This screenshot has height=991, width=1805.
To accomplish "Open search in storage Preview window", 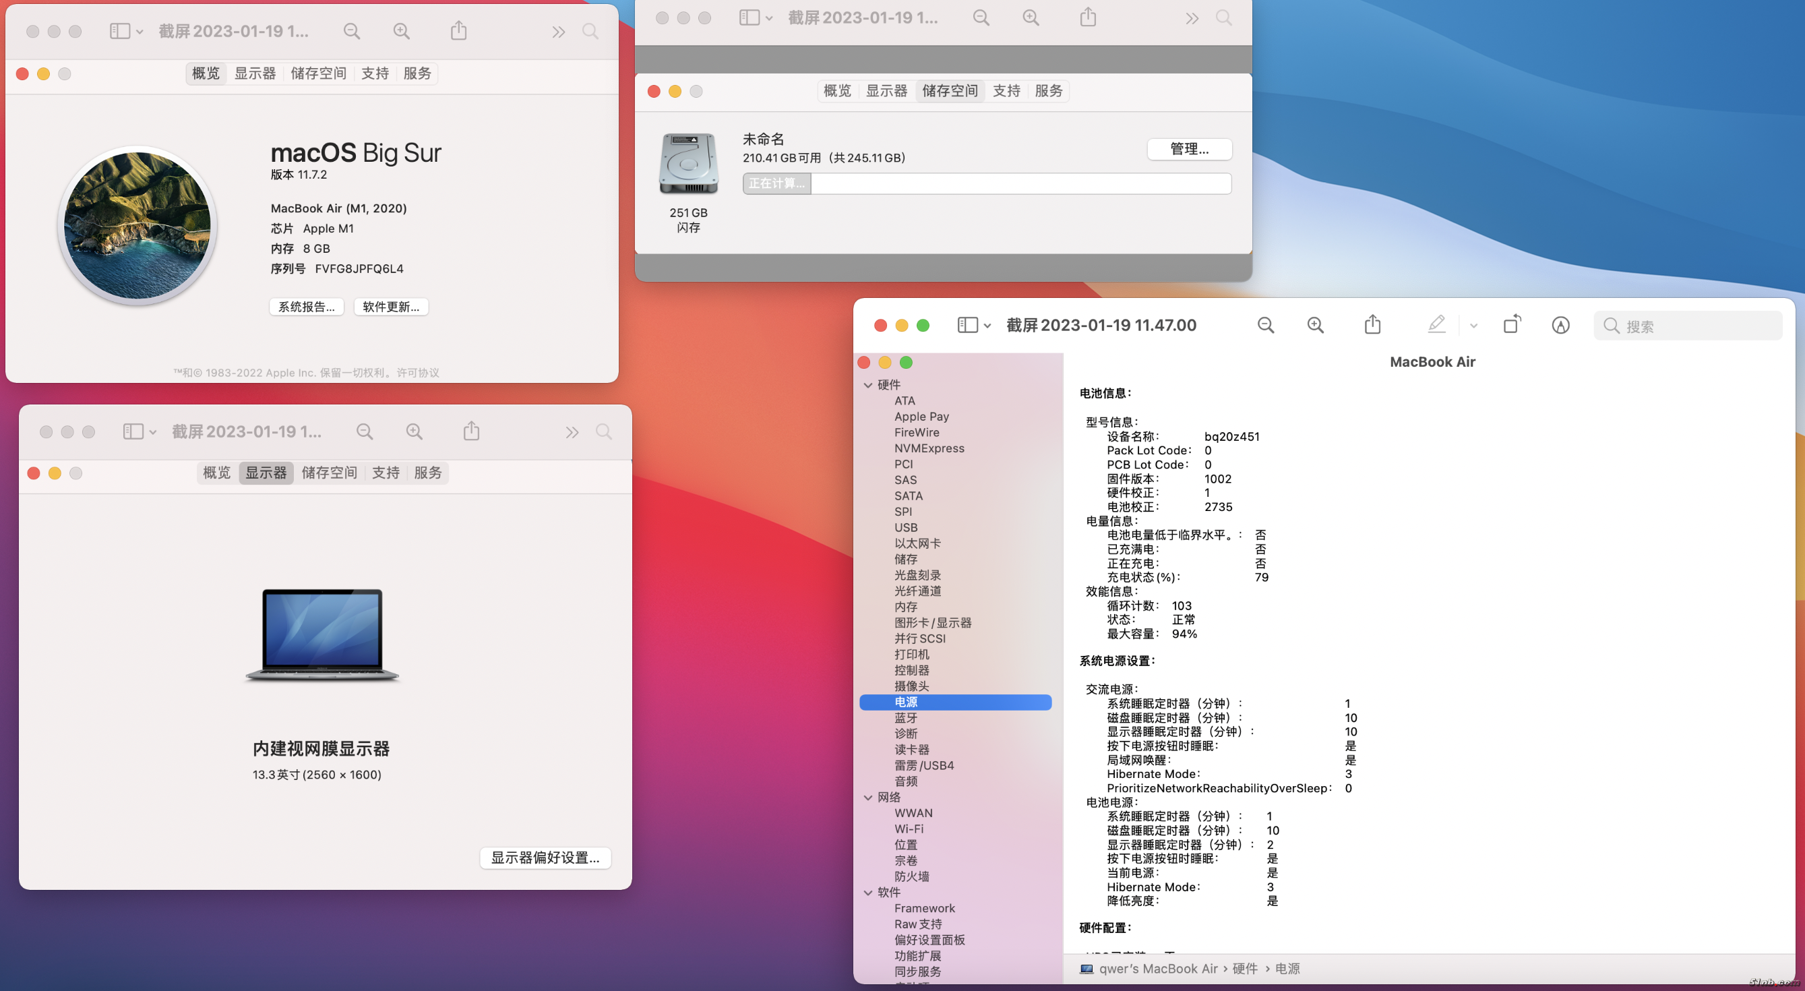I will pyautogui.click(x=1223, y=18).
